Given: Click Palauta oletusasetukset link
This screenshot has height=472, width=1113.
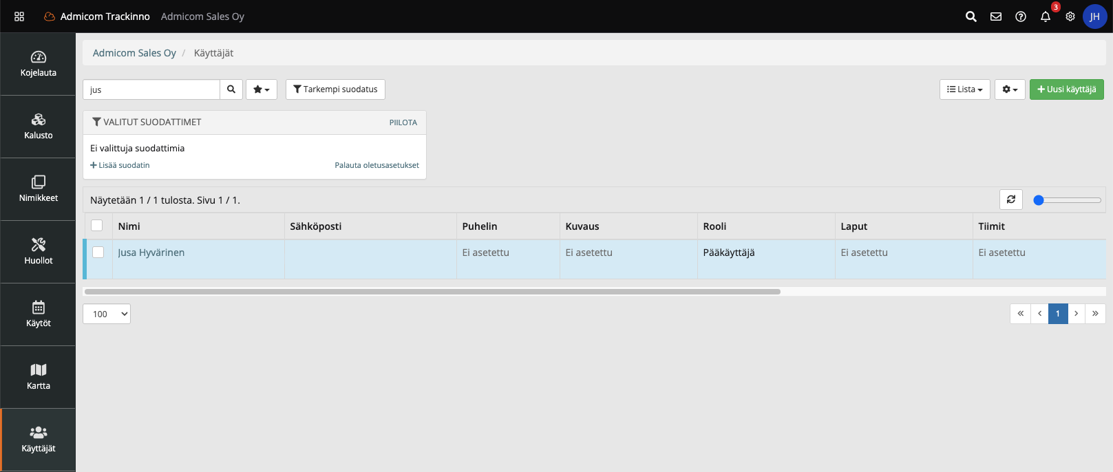Looking at the screenshot, I should pyautogui.click(x=377, y=165).
